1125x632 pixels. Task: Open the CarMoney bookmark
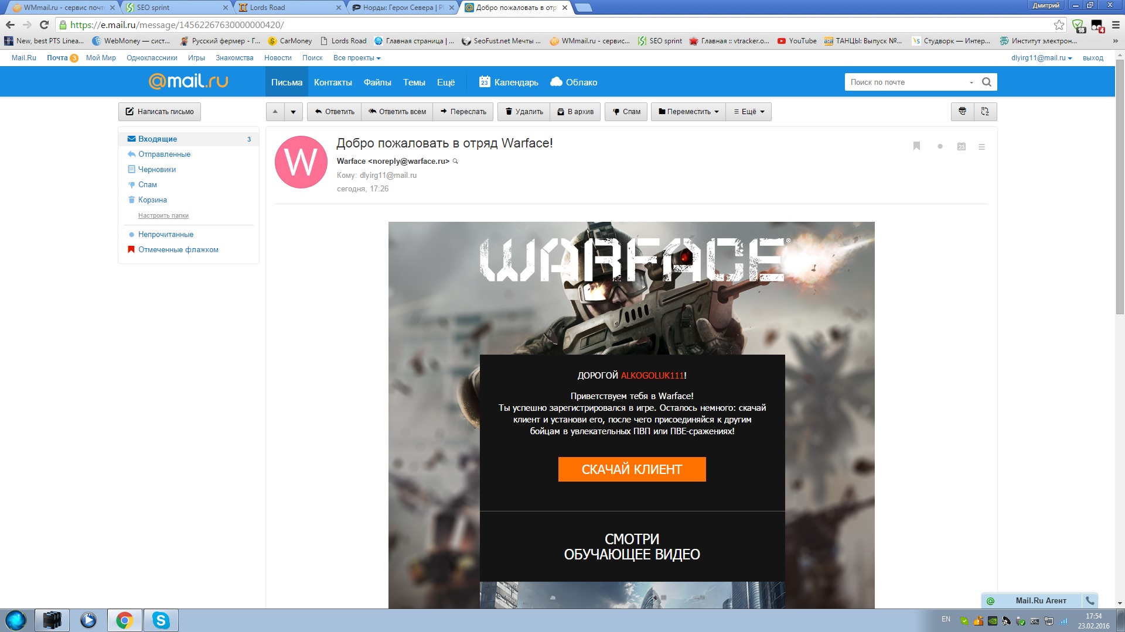coord(290,41)
